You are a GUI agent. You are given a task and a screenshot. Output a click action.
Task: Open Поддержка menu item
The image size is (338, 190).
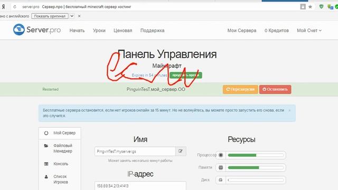tap(153, 31)
